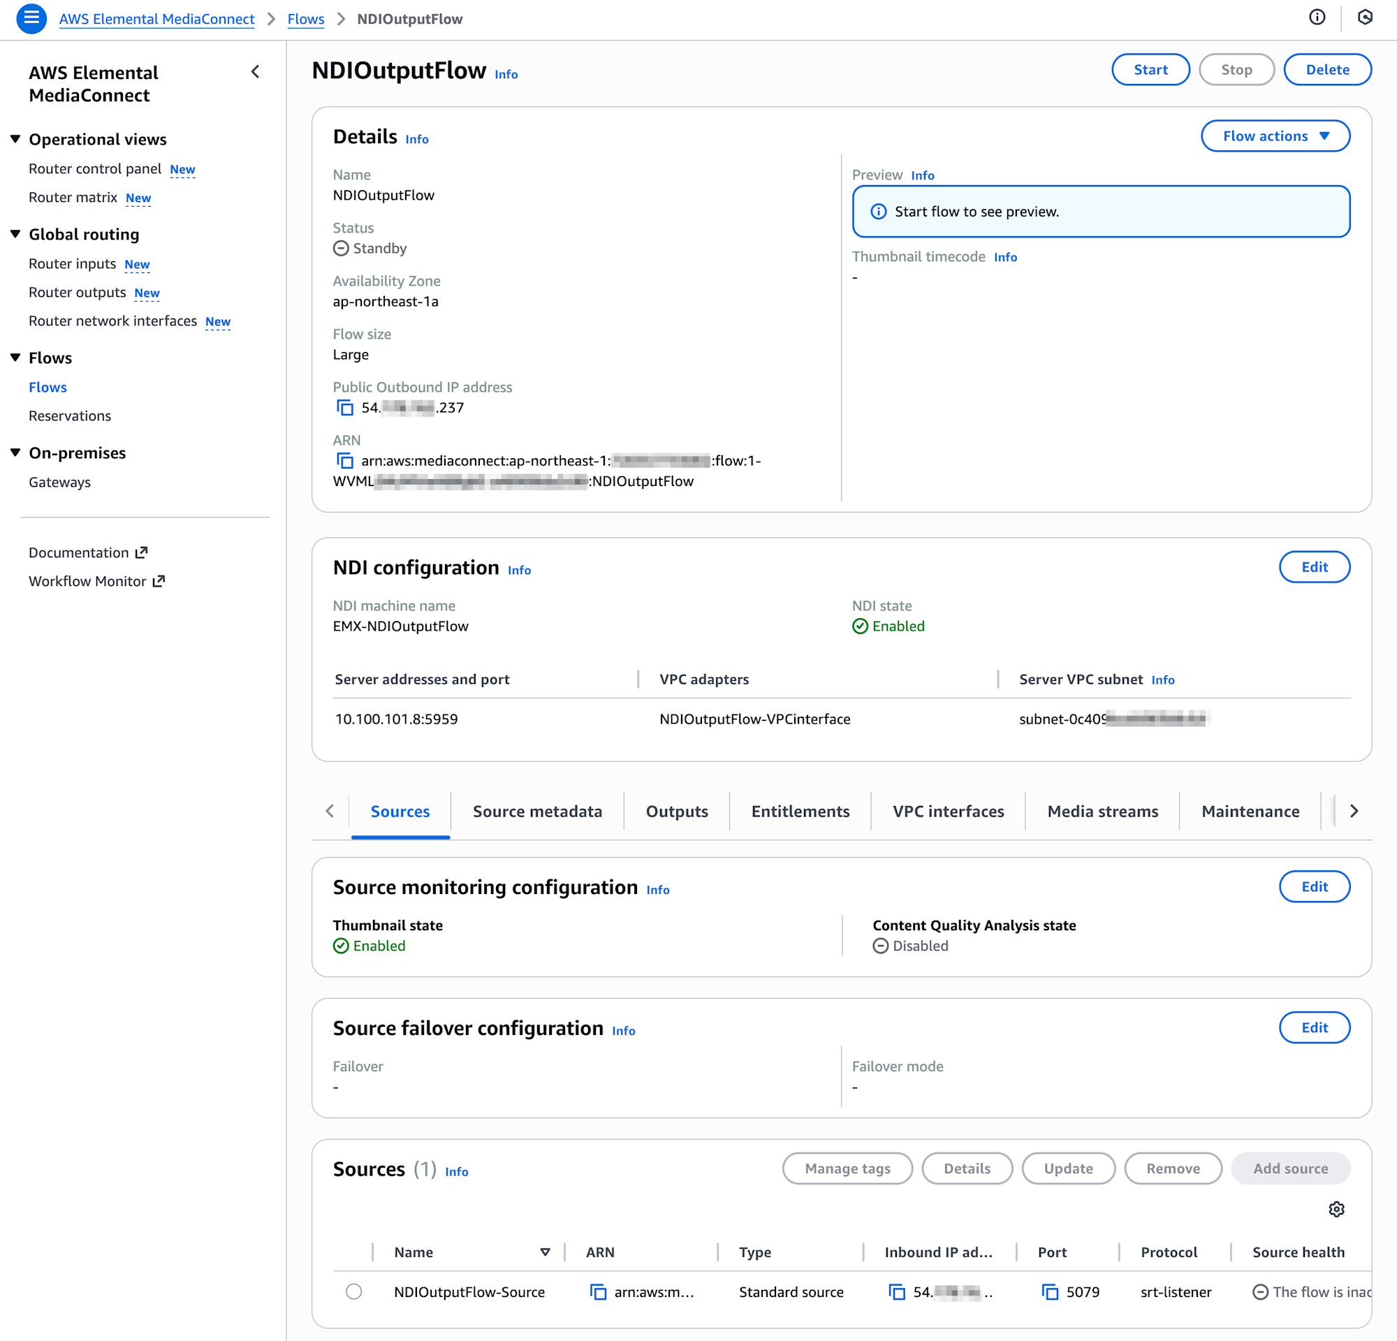Viewport: 1397px width, 1341px height.
Task: Collapse the side navigation panel
Action: (255, 72)
